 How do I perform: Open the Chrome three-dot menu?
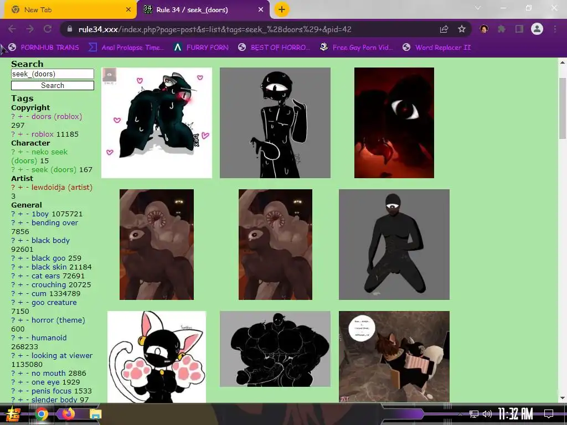pyautogui.click(x=555, y=29)
